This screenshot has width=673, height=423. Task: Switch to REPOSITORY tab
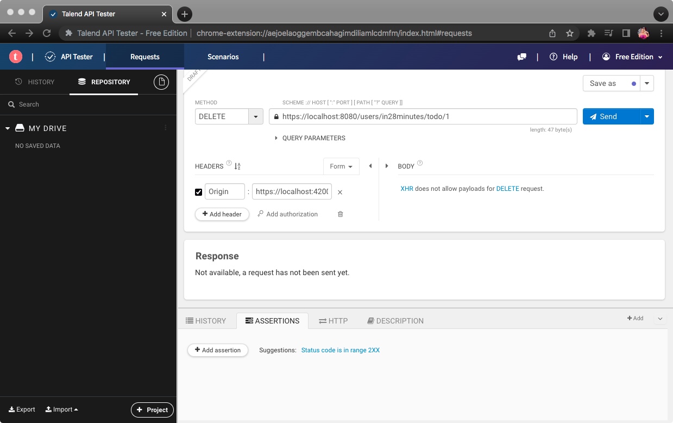tap(104, 82)
